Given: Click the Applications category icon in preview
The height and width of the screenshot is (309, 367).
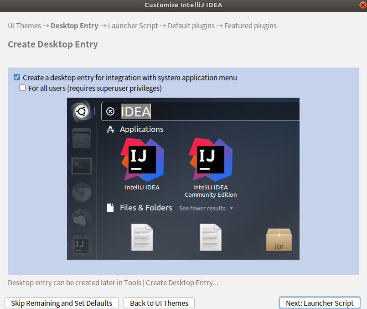Looking at the screenshot, I should point(110,129).
